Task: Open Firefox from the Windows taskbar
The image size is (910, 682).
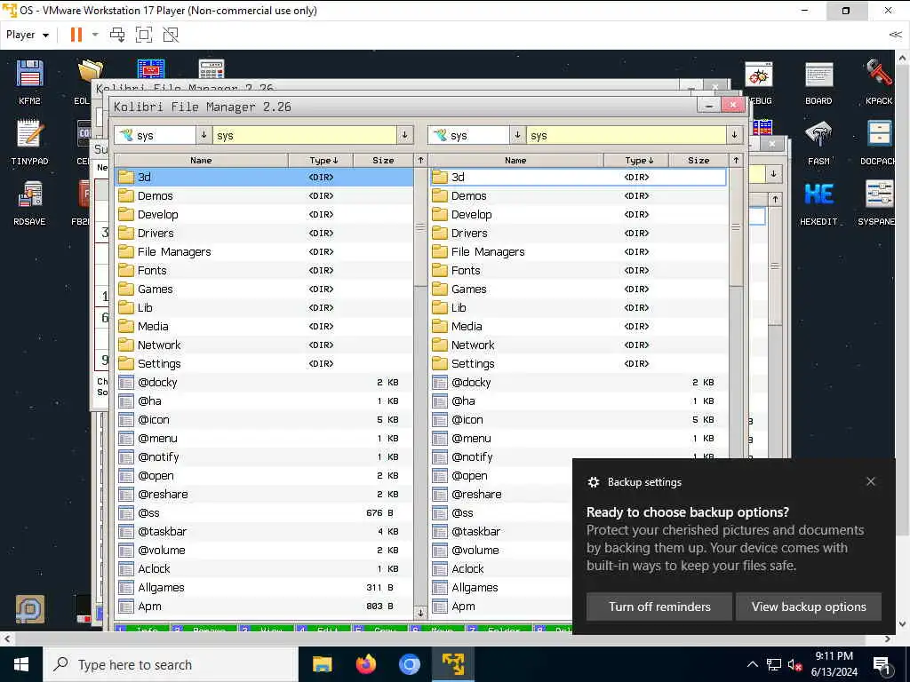Action: pyautogui.click(x=365, y=664)
